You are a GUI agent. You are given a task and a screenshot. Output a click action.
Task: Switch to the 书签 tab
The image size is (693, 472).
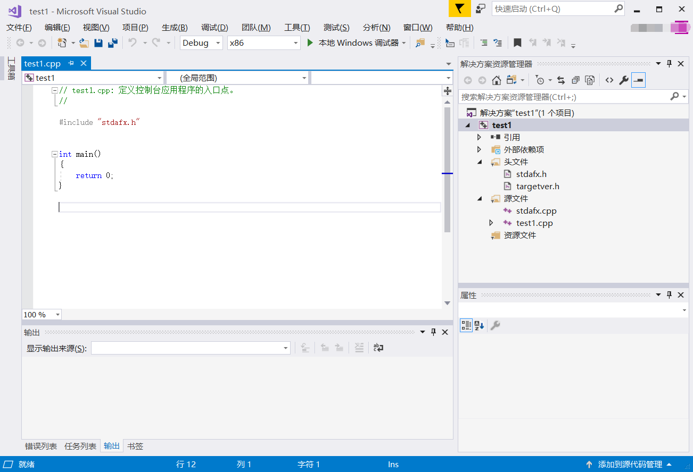coord(135,446)
